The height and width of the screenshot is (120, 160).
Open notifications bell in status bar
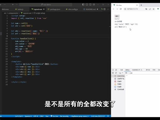coord(108,116)
